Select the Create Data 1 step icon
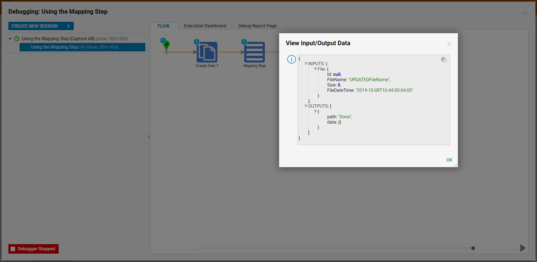The width and height of the screenshot is (537, 262). coord(207,52)
